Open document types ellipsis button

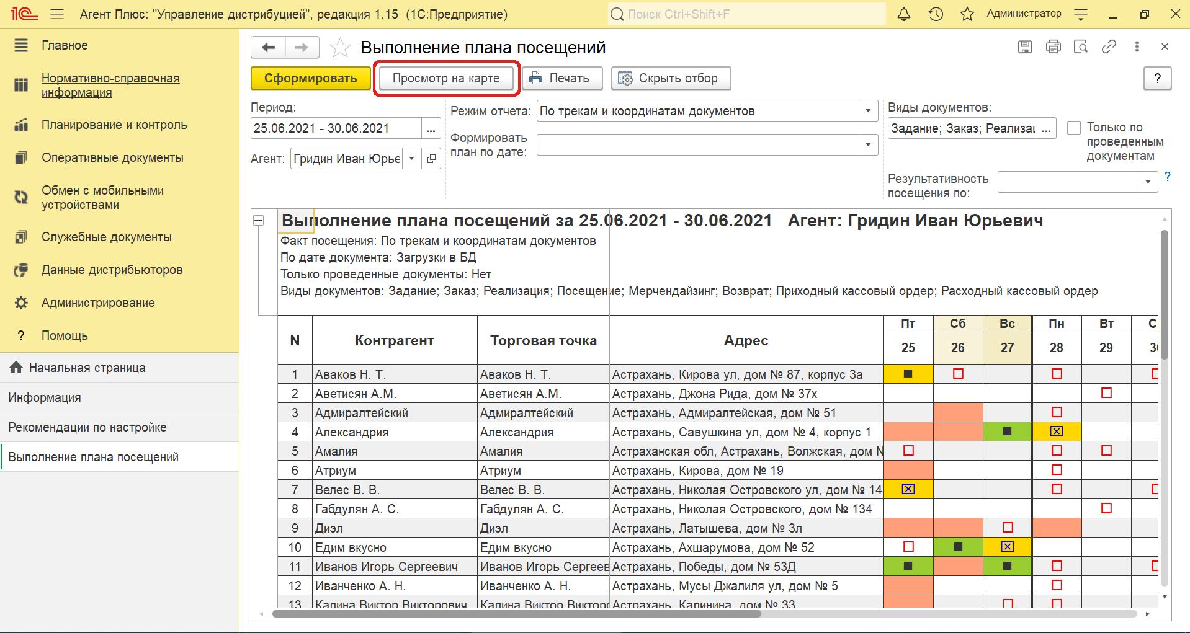click(x=1046, y=128)
